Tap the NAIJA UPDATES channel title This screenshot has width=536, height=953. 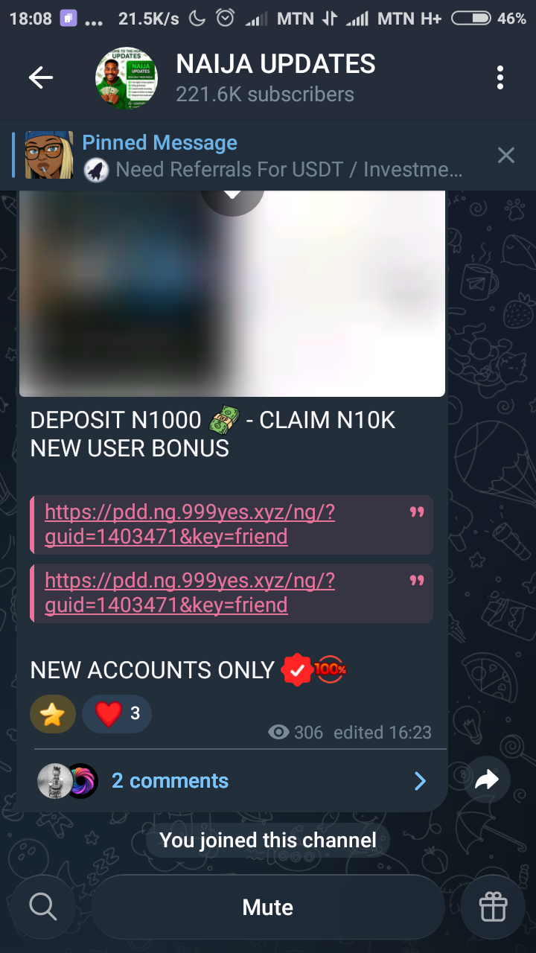[275, 64]
